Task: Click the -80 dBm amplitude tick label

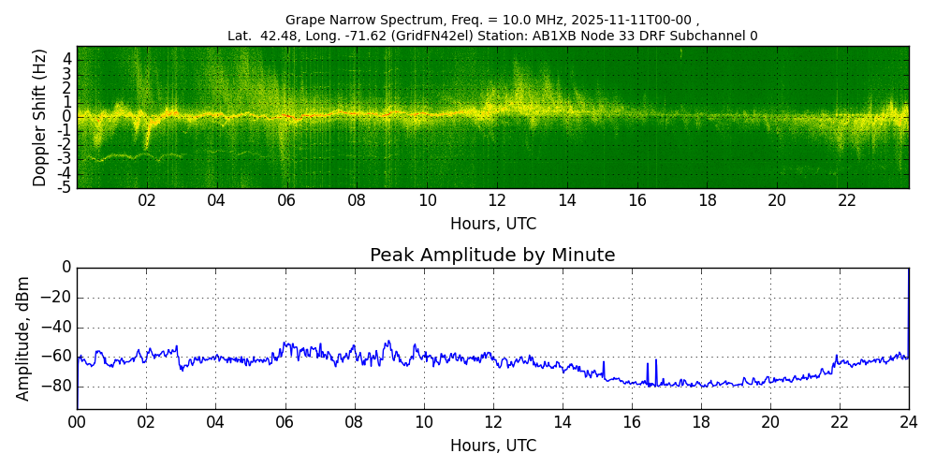Action: [59, 387]
